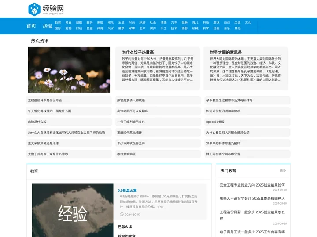
Task: Click the 经验网 site logo
Action: 46,9
